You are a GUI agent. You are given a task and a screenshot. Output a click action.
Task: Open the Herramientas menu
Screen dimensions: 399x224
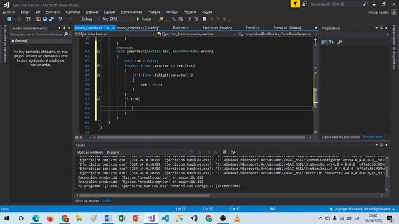(x=131, y=12)
